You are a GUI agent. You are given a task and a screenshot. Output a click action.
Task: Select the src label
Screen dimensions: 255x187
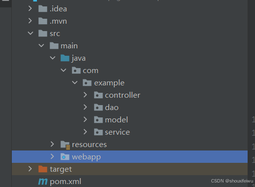[x=55, y=34]
